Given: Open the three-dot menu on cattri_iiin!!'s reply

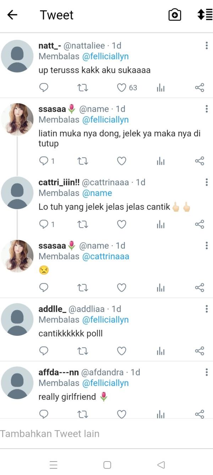Looking at the screenshot, I should (206, 182).
